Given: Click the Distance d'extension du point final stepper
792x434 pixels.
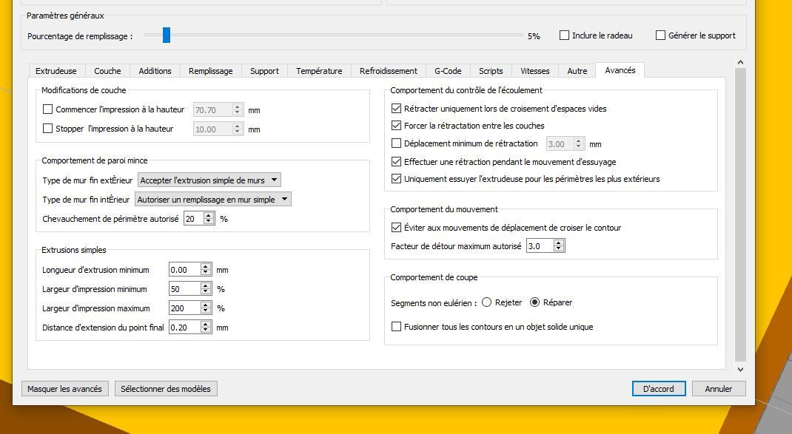Looking at the screenshot, I should [206, 327].
